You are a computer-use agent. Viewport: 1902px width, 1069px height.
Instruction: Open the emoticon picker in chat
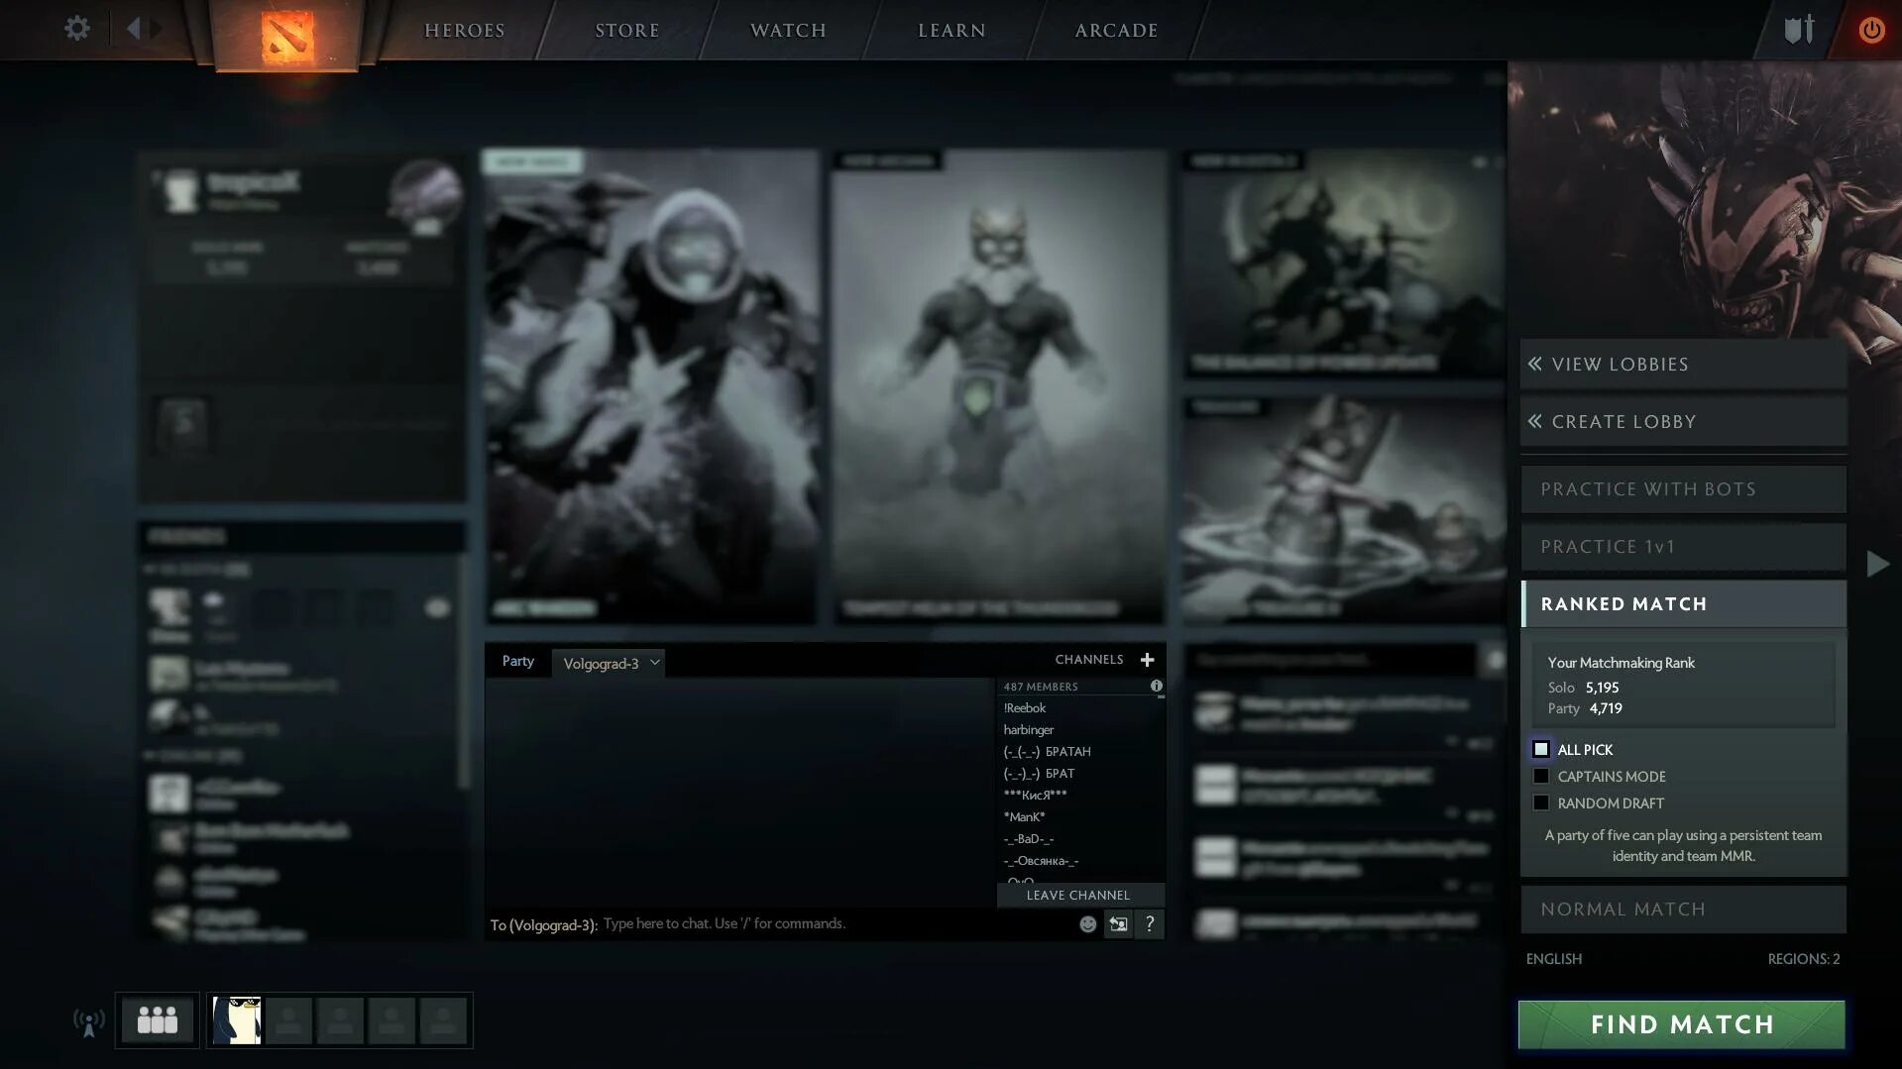click(x=1087, y=924)
